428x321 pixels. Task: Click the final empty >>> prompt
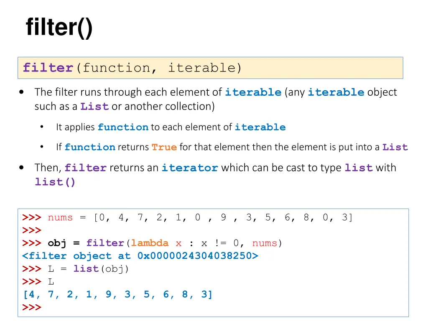[32, 307]
